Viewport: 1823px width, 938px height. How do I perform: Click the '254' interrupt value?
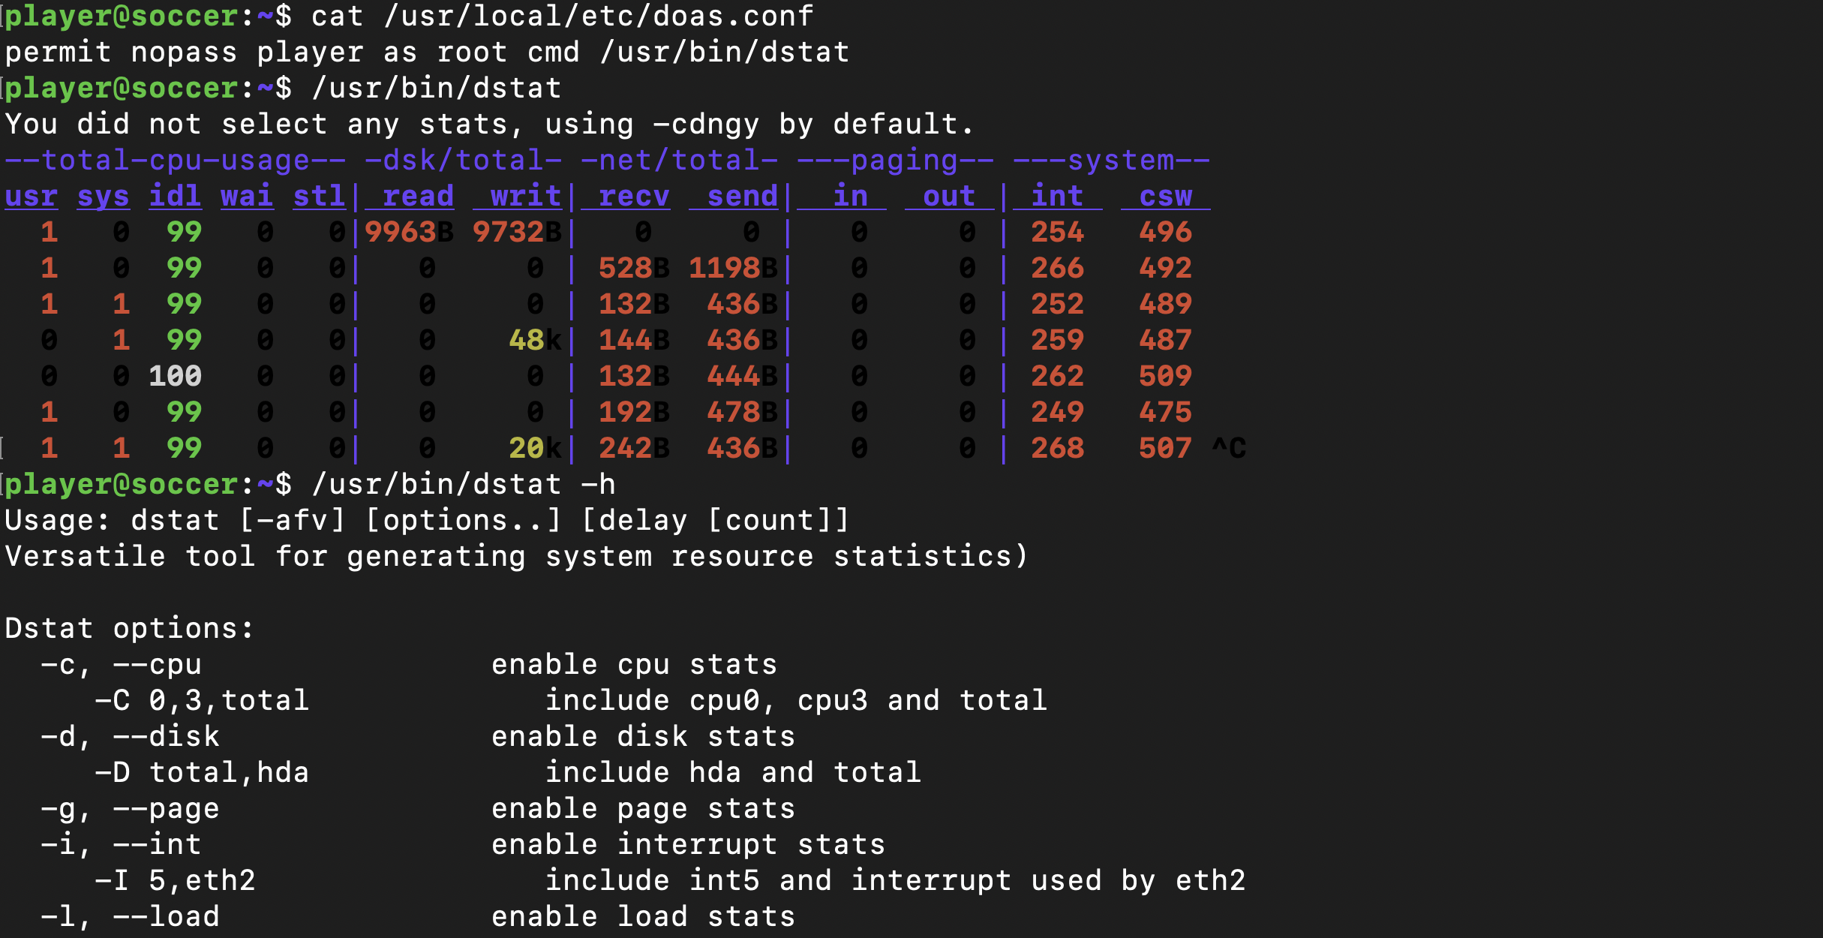1058,232
